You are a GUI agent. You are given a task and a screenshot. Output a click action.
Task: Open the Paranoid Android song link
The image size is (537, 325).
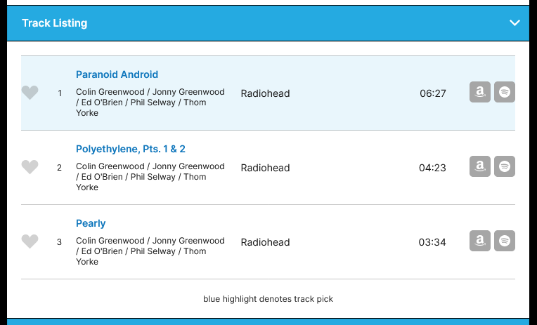tap(117, 74)
